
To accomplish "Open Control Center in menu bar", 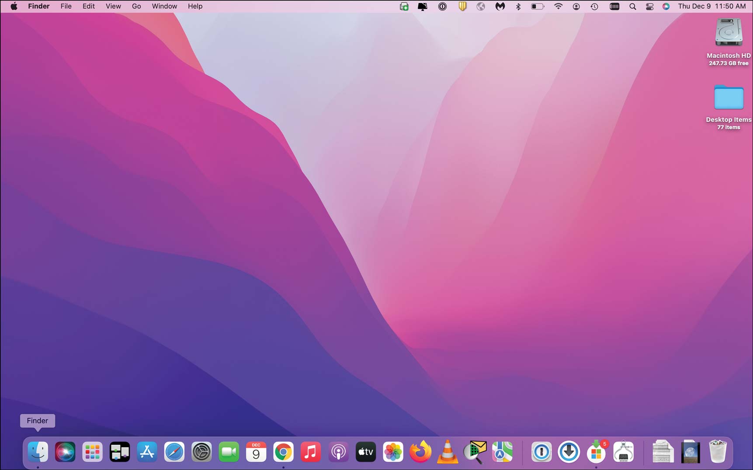I will coord(649,6).
